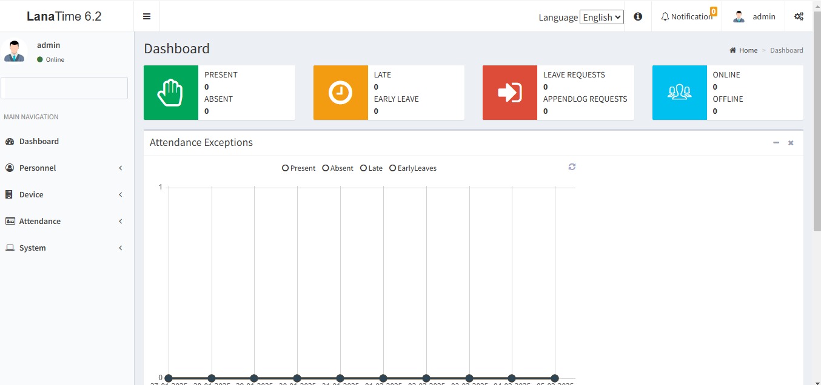Open Attendance in main navigation
The height and width of the screenshot is (385, 821).
click(x=67, y=221)
